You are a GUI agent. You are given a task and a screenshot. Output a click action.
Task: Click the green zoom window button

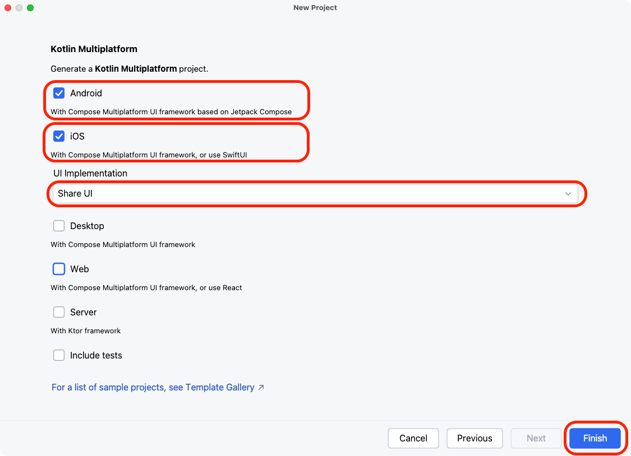30,8
